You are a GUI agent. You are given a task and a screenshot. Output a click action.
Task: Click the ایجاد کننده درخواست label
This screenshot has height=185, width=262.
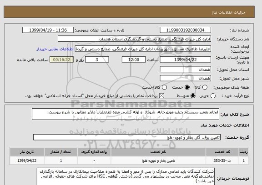coord(239,49)
